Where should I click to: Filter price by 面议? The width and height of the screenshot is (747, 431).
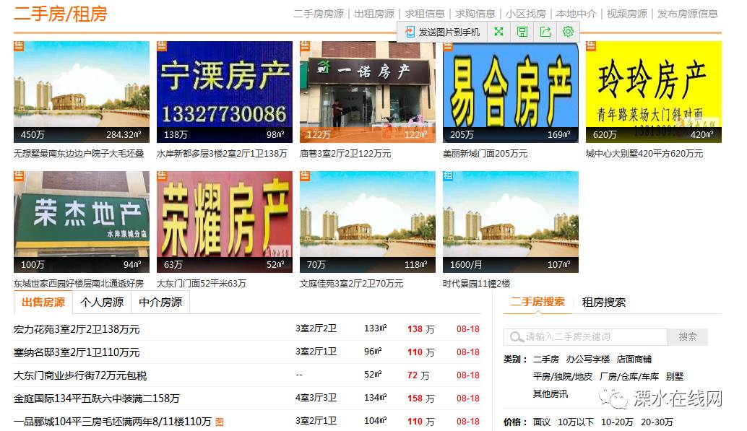(542, 422)
